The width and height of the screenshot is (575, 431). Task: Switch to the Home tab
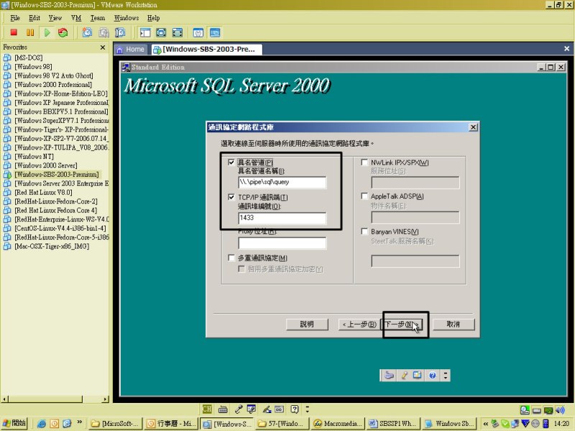click(x=131, y=50)
